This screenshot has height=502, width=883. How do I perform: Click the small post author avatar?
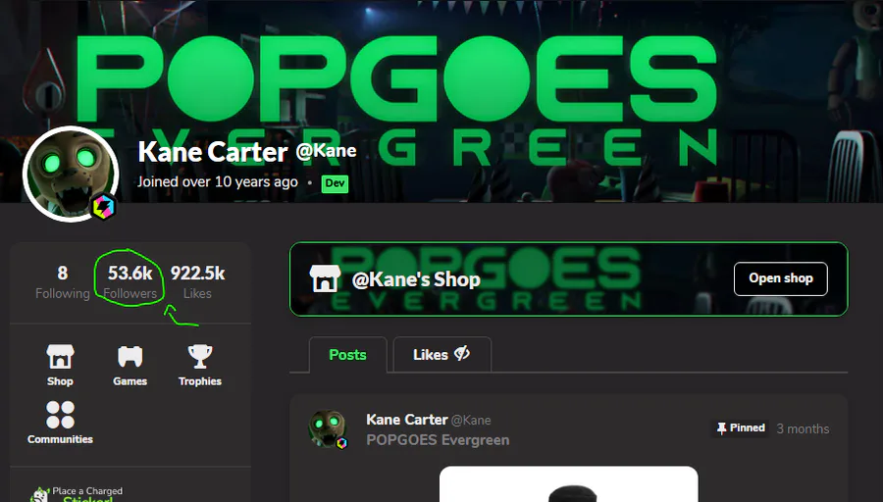(x=327, y=428)
